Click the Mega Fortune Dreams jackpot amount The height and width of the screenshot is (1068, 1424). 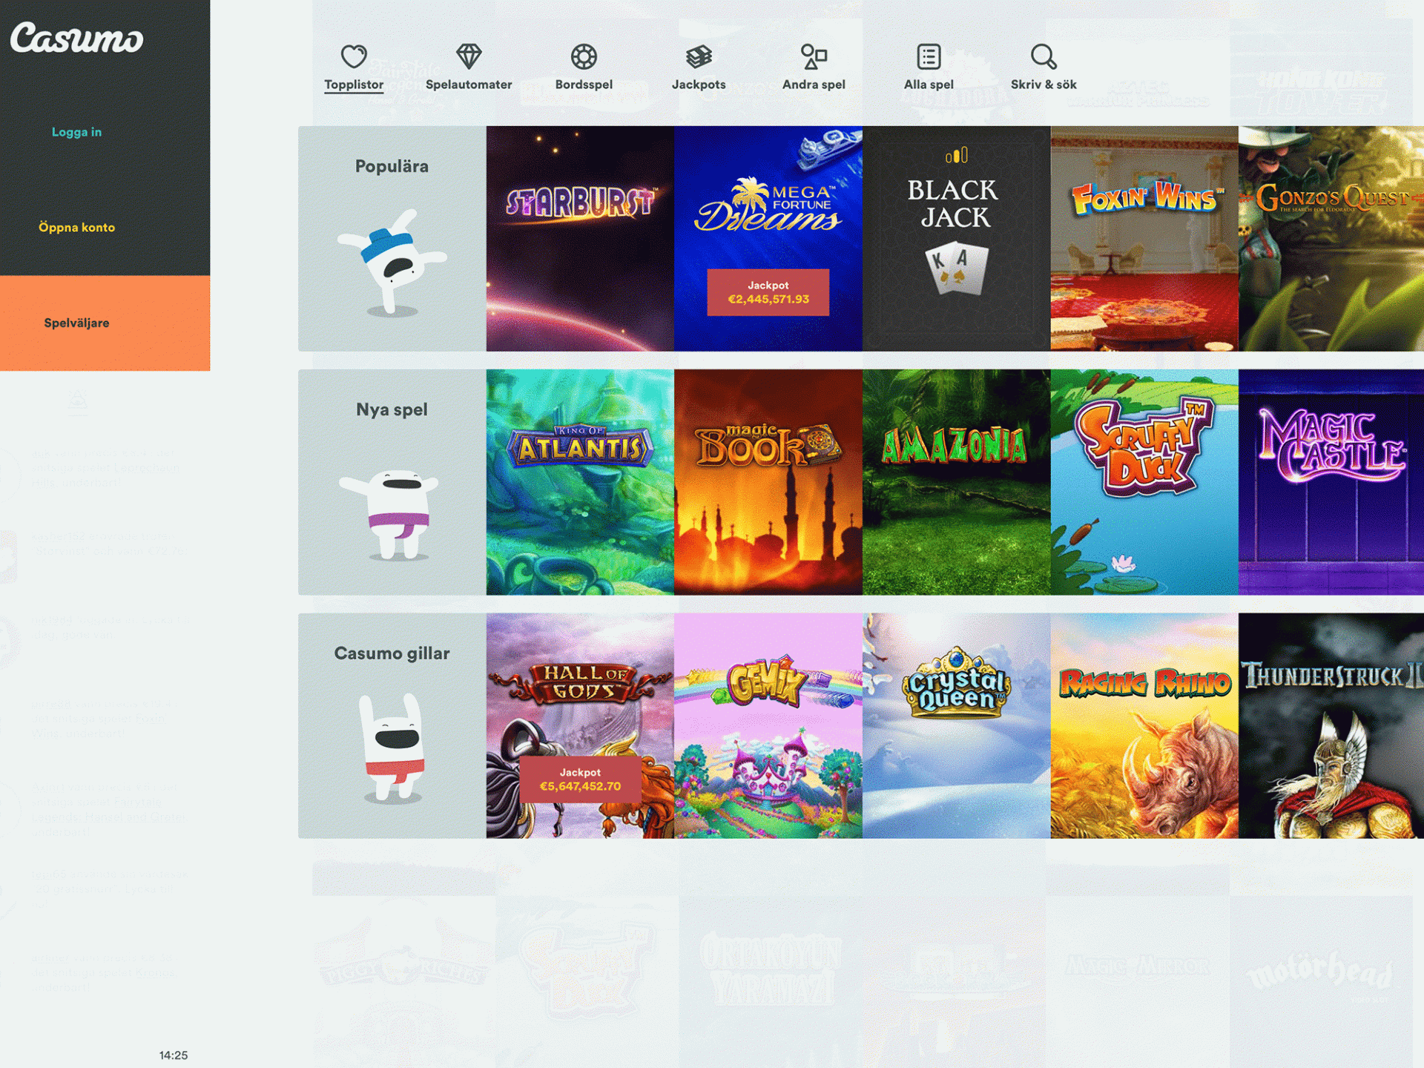coord(768,300)
